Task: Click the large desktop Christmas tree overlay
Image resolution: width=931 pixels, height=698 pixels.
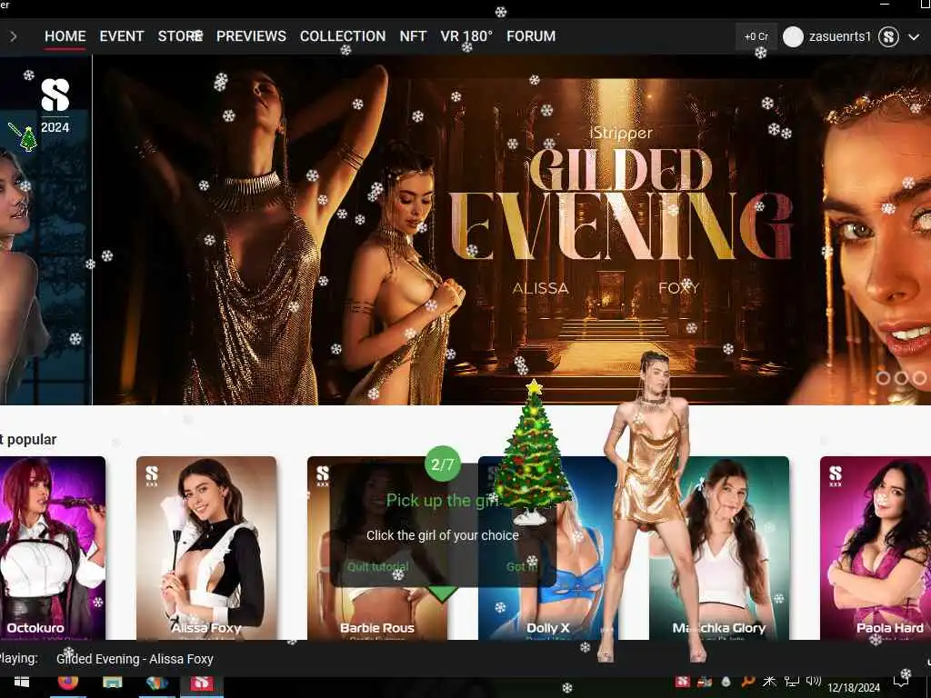Action: [x=533, y=453]
